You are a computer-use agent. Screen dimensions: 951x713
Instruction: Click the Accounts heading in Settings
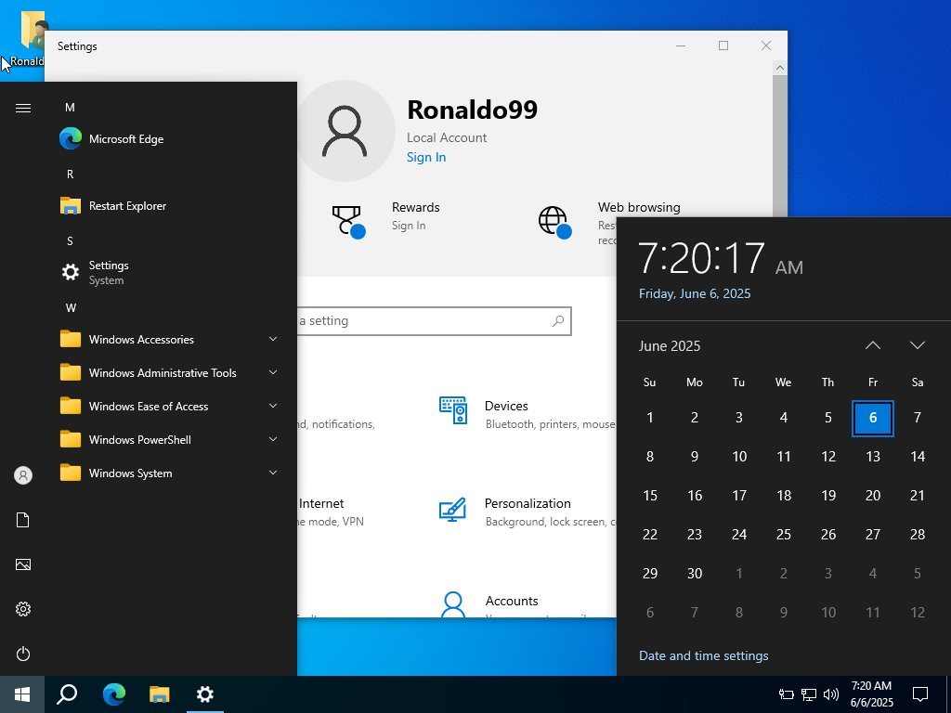click(x=512, y=601)
